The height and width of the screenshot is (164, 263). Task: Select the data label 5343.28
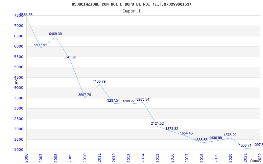(x=70, y=57)
